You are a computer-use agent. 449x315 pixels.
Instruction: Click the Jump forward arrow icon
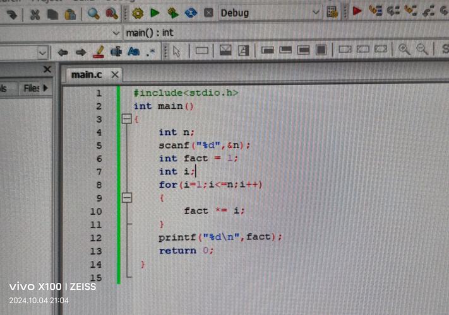[x=81, y=52]
